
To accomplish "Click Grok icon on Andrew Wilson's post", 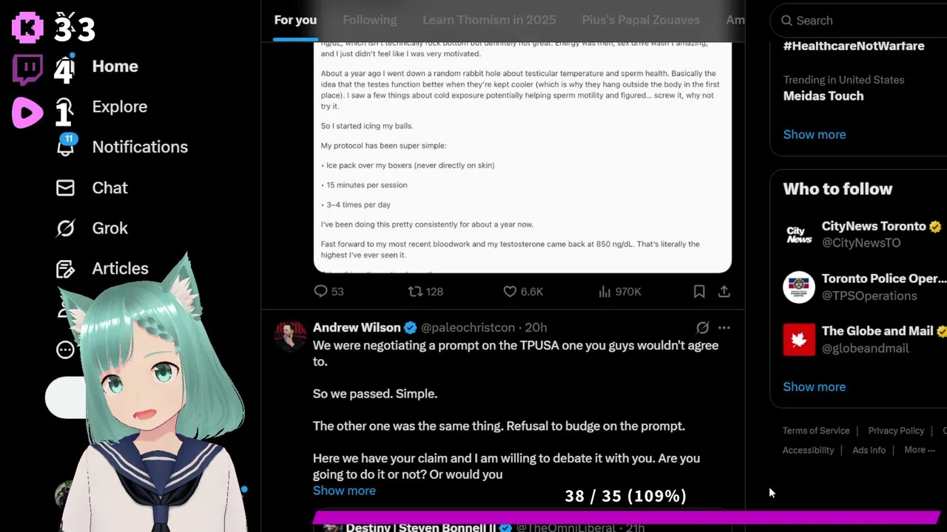I will pyautogui.click(x=702, y=327).
